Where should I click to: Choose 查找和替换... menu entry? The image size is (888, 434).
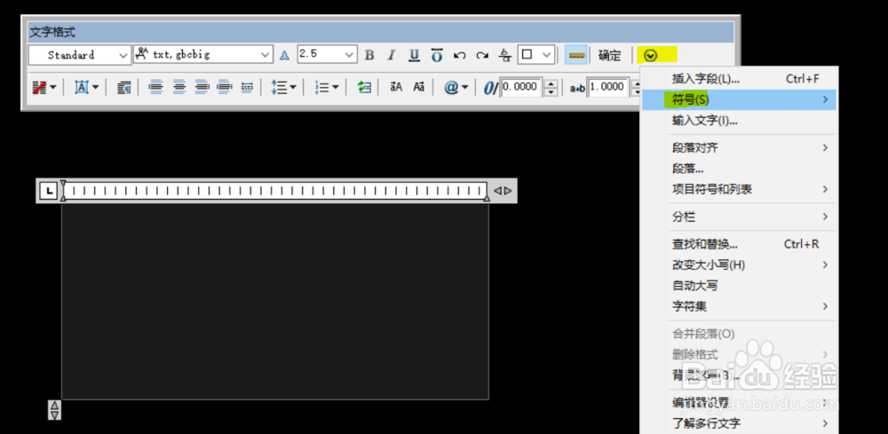739,244
